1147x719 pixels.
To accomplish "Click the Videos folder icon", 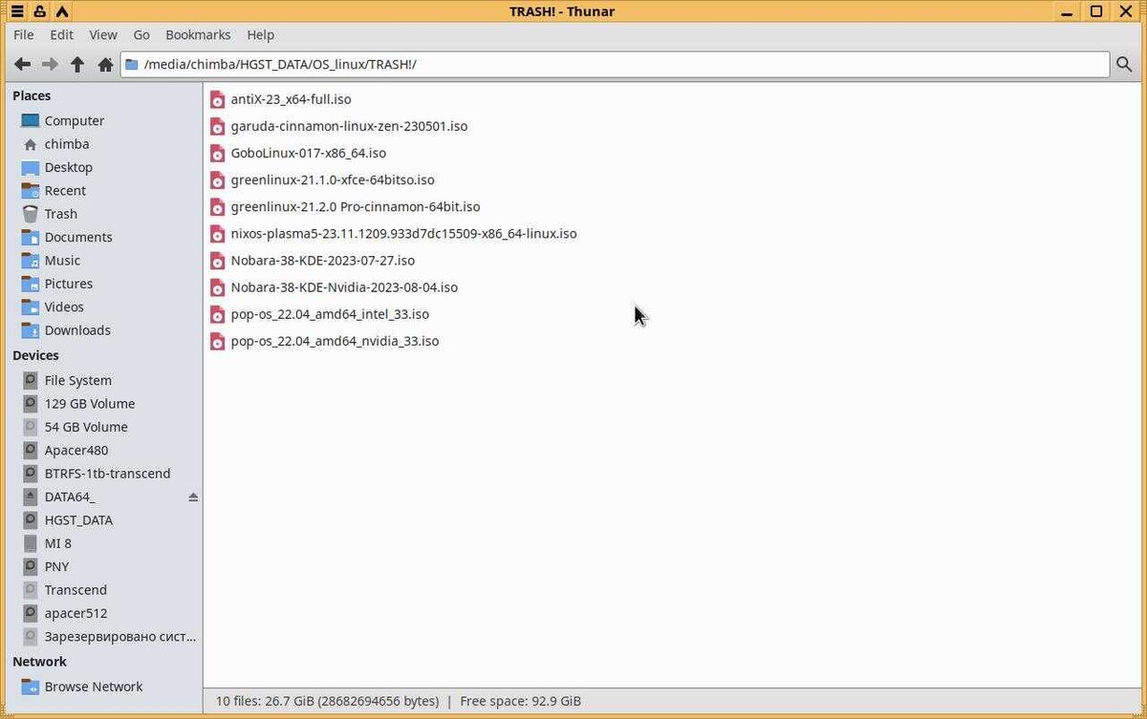I will click(x=31, y=307).
